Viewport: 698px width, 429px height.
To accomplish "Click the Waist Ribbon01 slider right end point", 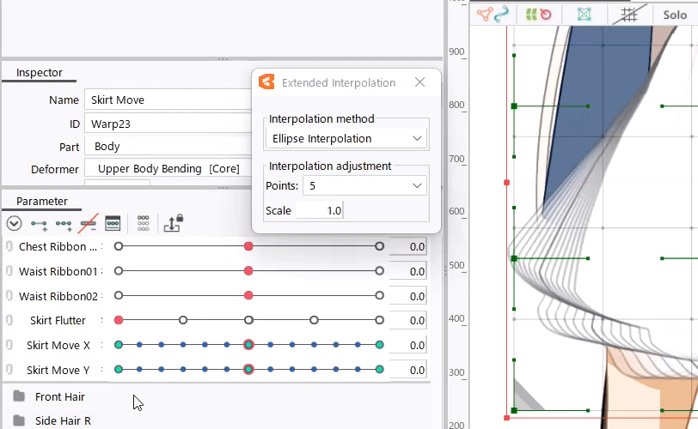I will 379,271.
